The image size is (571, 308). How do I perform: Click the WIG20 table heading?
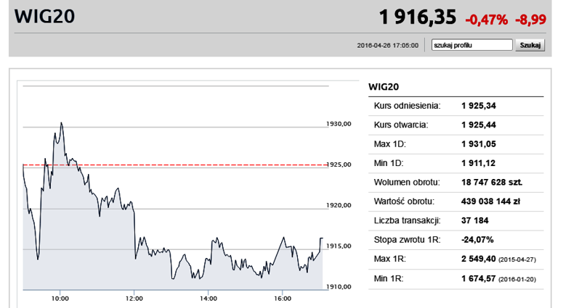click(384, 87)
